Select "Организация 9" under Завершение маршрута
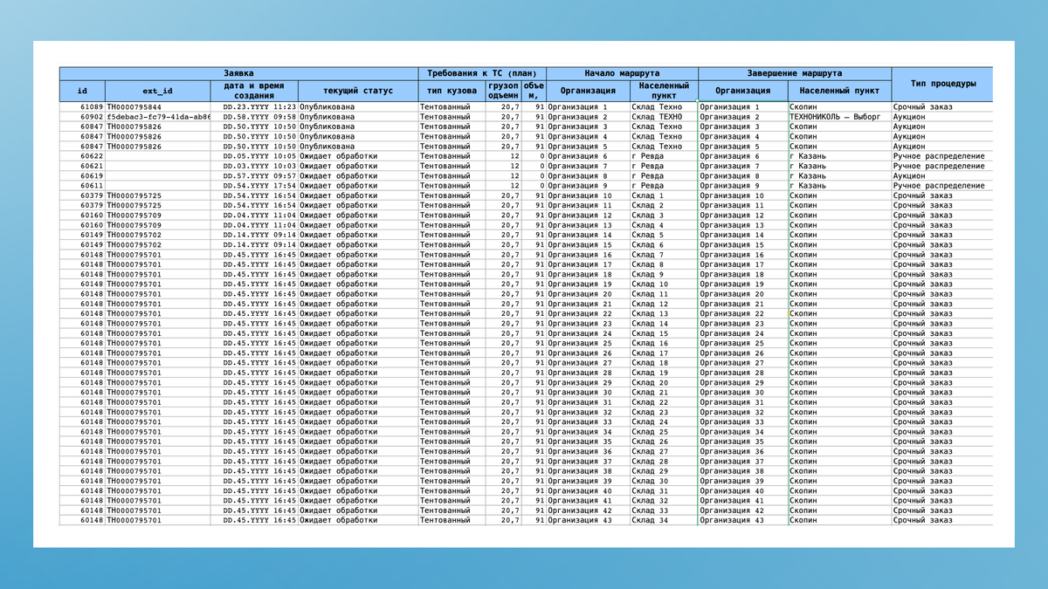 pyautogui.click(x=742, y=186)
